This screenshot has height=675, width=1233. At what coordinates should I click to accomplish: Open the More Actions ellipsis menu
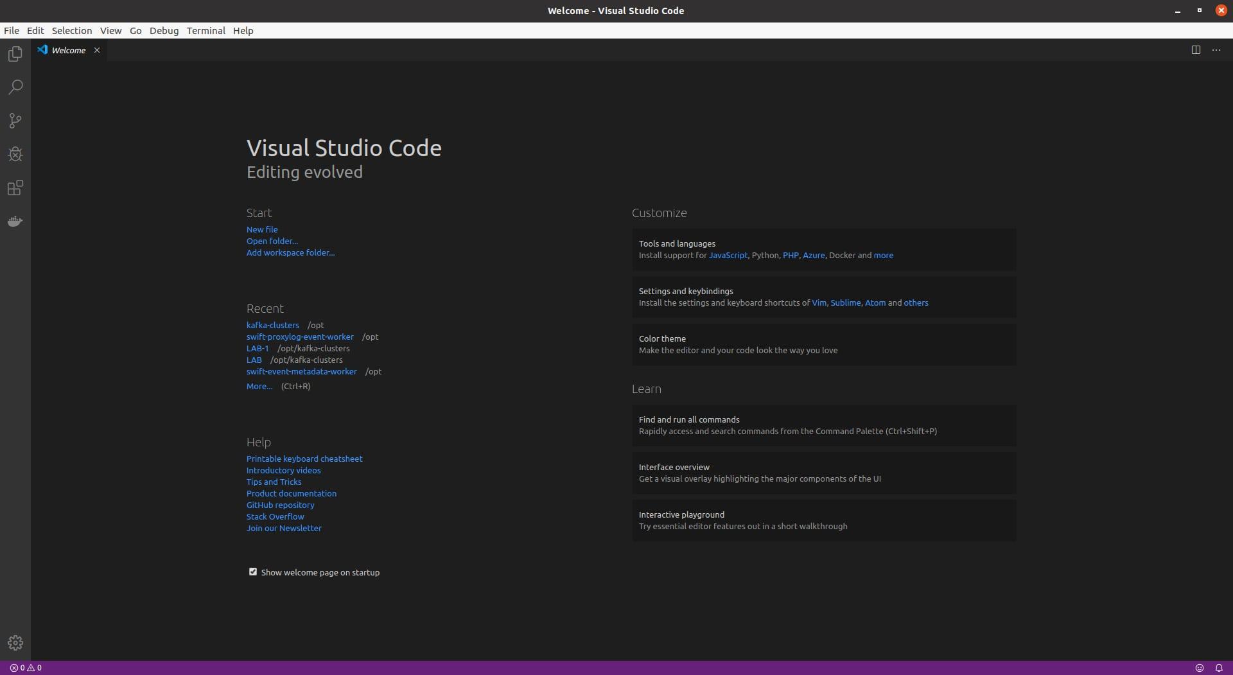click(1216, 50)
